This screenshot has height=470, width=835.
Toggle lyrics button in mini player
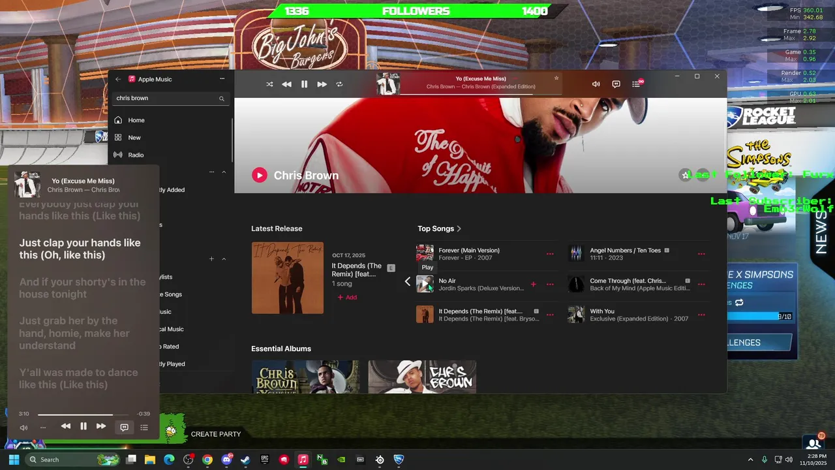(124, 428)
